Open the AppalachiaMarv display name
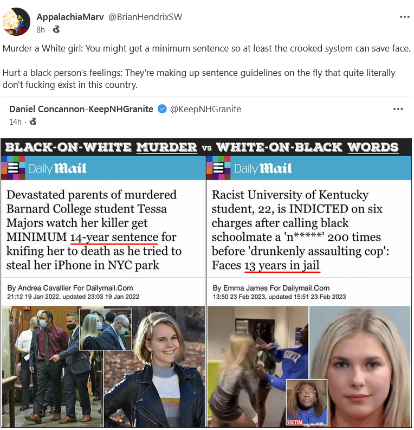The width and height of the screenshot is (414, 430). pyautogui.click(x=70, y=17)
